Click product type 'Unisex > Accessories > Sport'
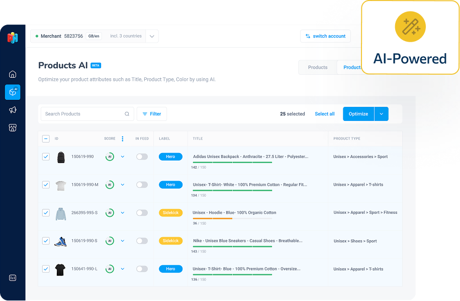460x301 pixels. coord(360,157)
